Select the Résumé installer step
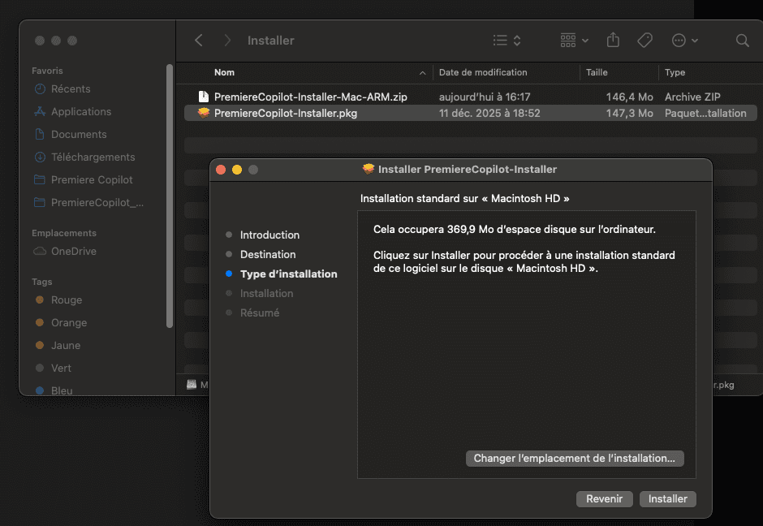This screenshot has width=763, height=526. tap(260, 313)
